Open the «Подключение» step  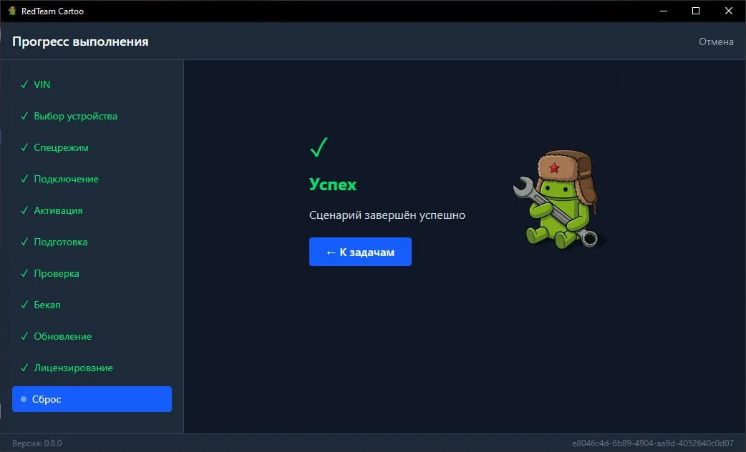92,180
